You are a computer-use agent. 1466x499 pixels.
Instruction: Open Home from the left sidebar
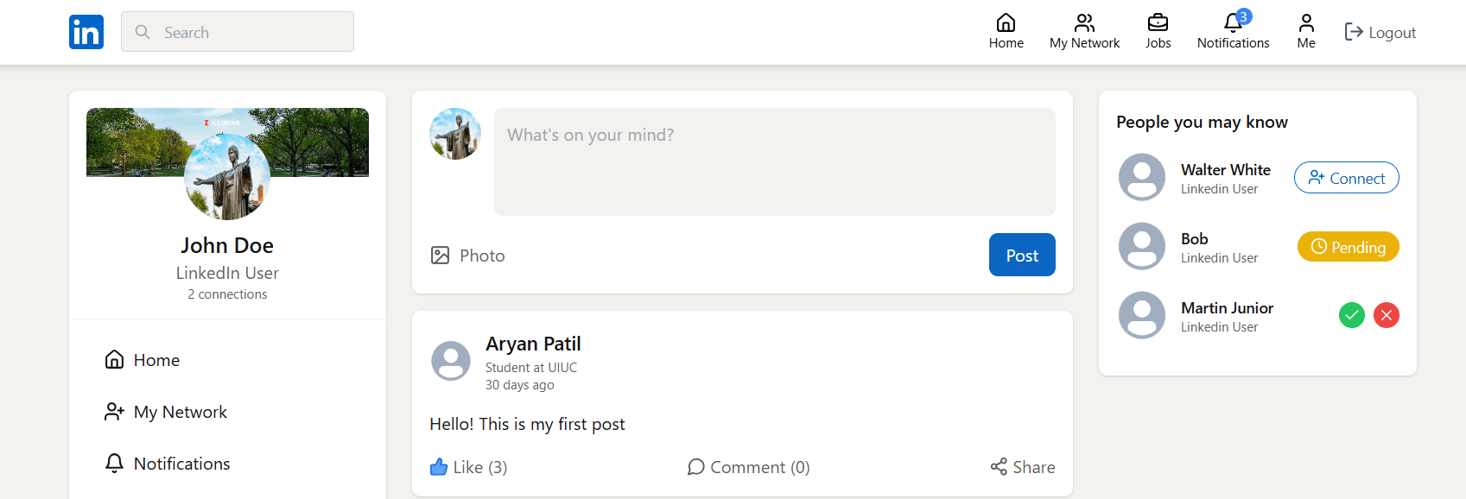click(155, 360)
